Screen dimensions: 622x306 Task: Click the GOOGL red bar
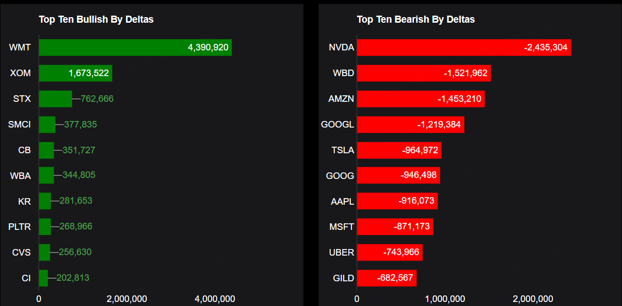point(410,125)
